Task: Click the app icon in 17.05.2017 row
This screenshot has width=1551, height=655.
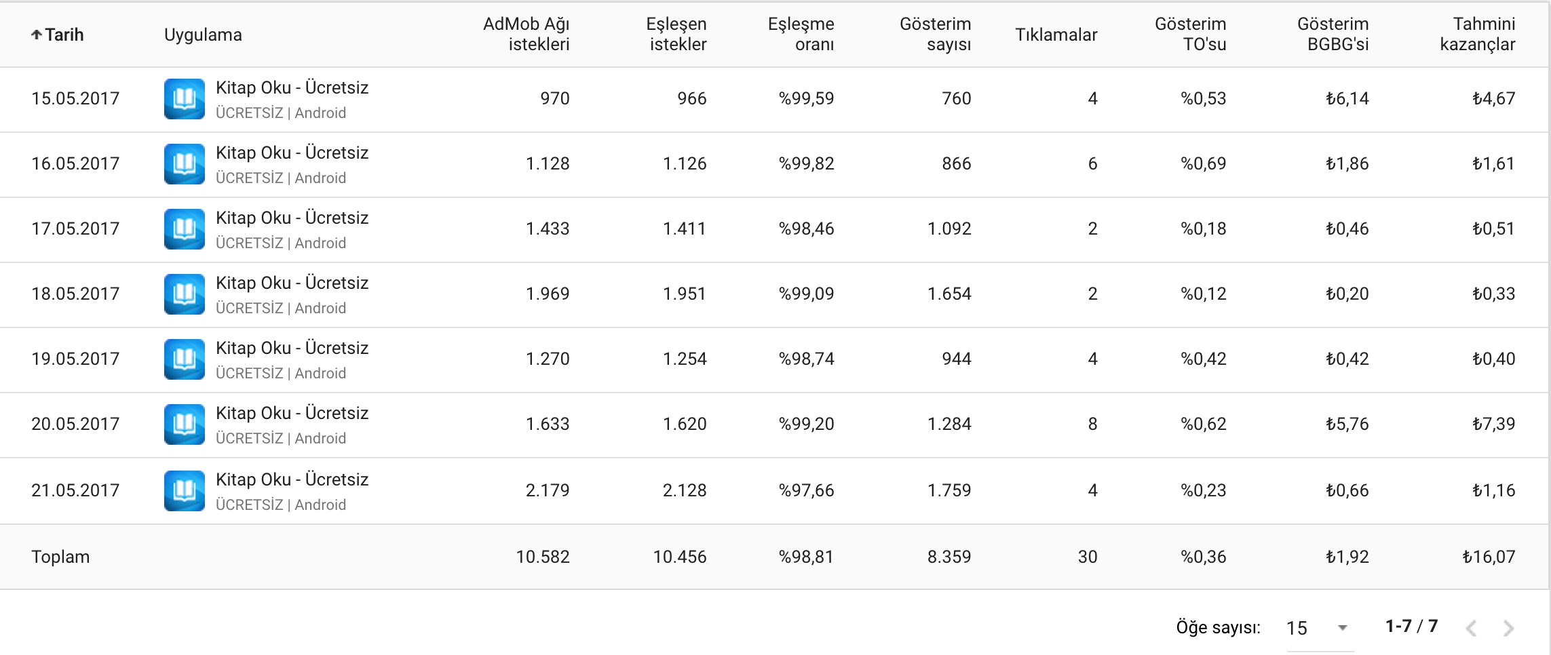Action: (185, 229)
